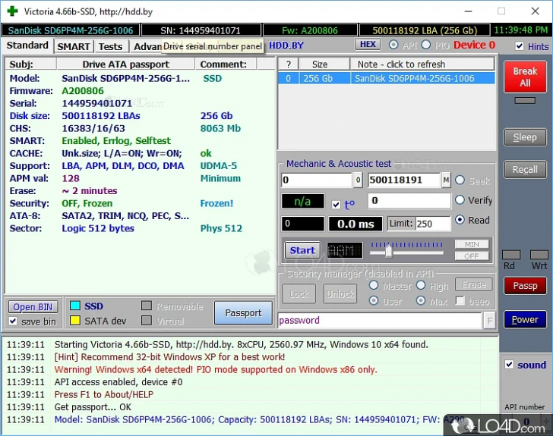Screen dimensions: 553x436
Task: Click the Rd indicator lamp
Action: 511,255
